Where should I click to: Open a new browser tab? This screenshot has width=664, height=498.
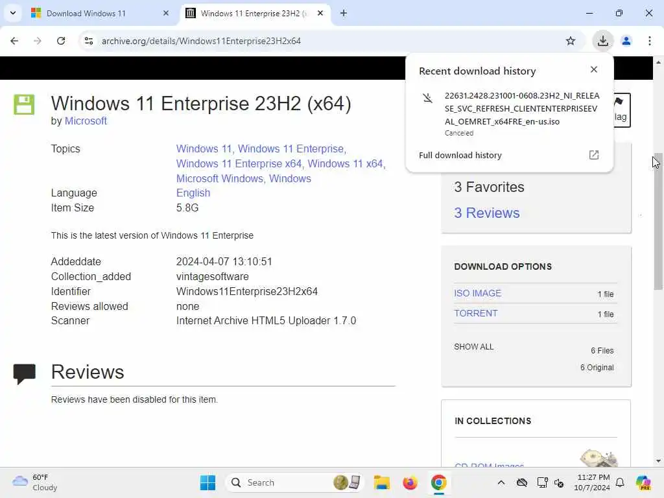pos(344,14)
